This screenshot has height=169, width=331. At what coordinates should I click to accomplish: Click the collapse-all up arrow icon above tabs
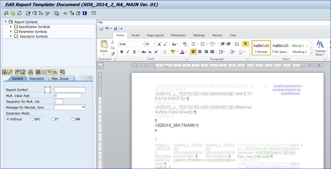click(x=55, y=72)
